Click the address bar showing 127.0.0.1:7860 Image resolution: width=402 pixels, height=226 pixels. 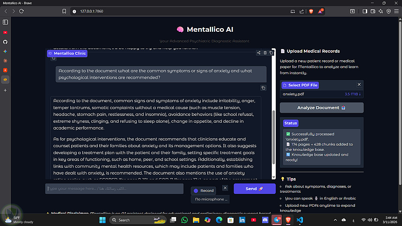tap(92, 11)
